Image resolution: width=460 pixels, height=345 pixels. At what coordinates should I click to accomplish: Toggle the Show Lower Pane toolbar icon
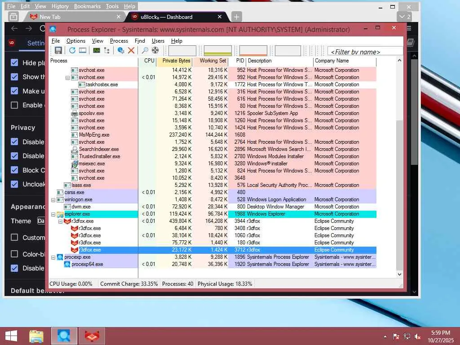[x=83, y=50]
